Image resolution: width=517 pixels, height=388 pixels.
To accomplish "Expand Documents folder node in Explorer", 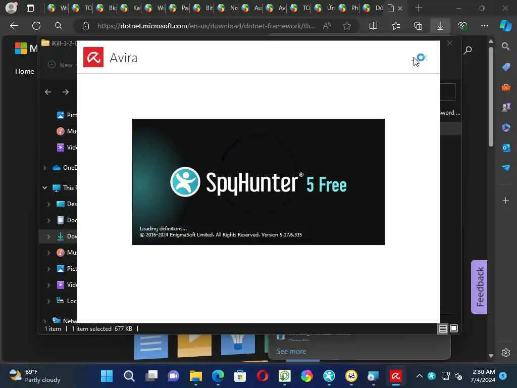I will coord(49,220).
